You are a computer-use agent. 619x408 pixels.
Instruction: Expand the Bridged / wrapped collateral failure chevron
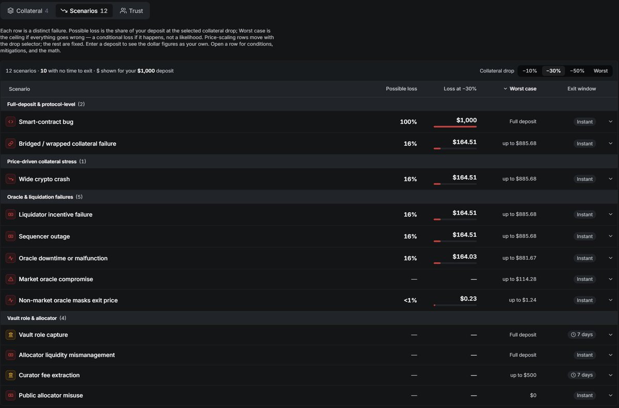(610, 143)
